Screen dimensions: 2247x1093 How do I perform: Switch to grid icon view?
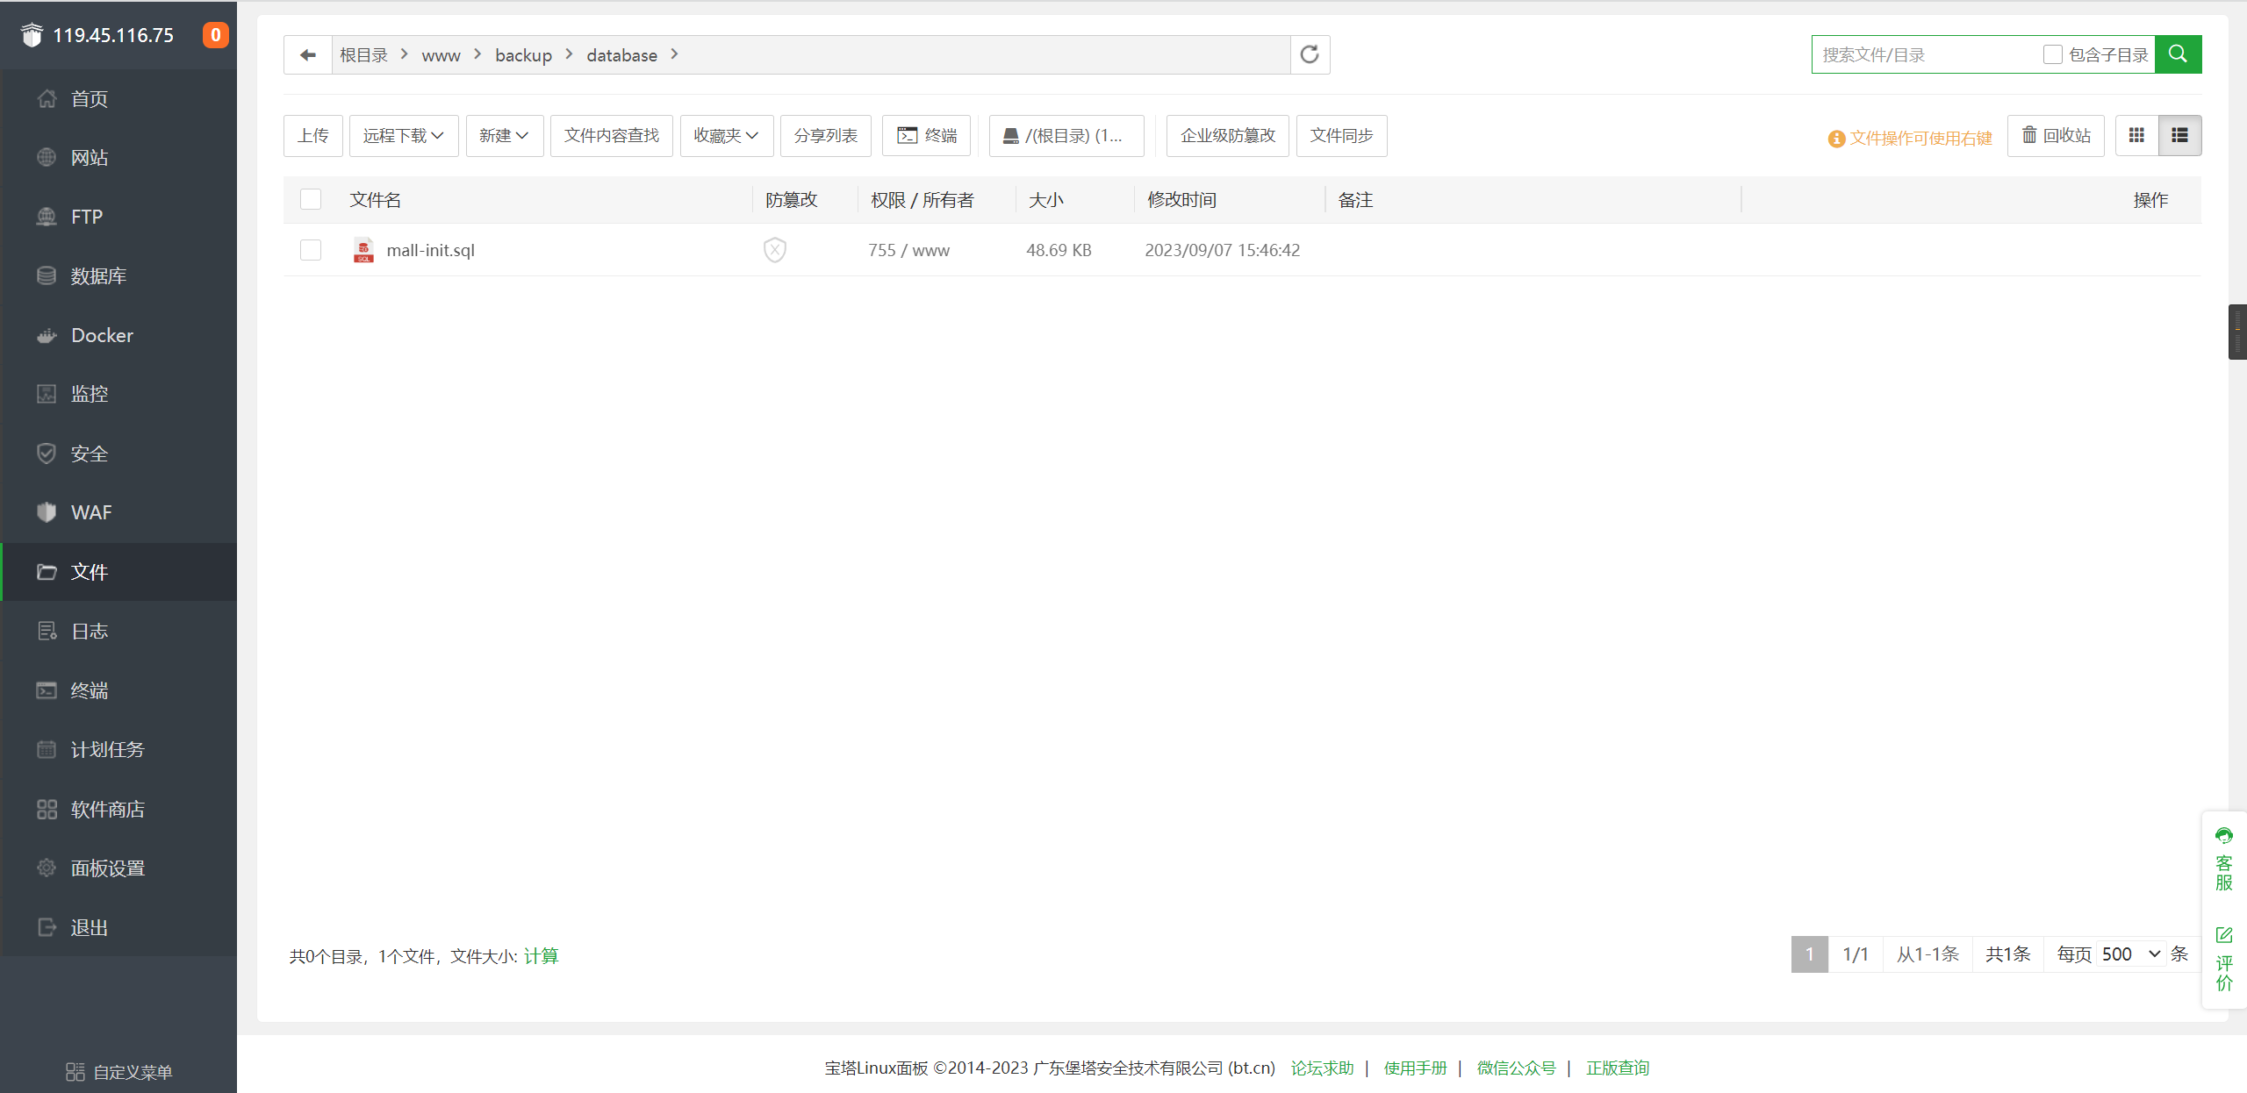2136,136
